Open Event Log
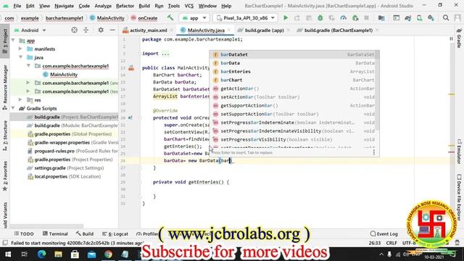Screen dimensions: 464x261 (384, 233)
